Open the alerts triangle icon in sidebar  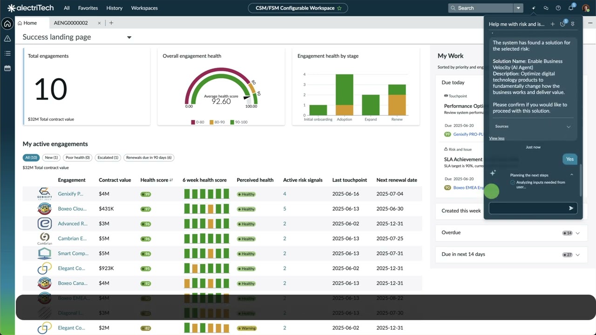point(7,38)
